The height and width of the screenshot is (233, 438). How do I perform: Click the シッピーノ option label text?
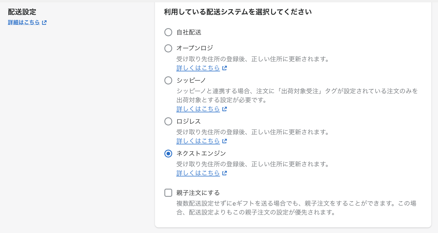tap(191, 81)
